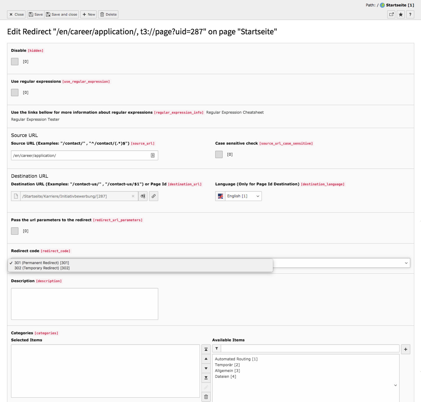
Task: Create a new redirect via New button
Action: coord(88,14)
